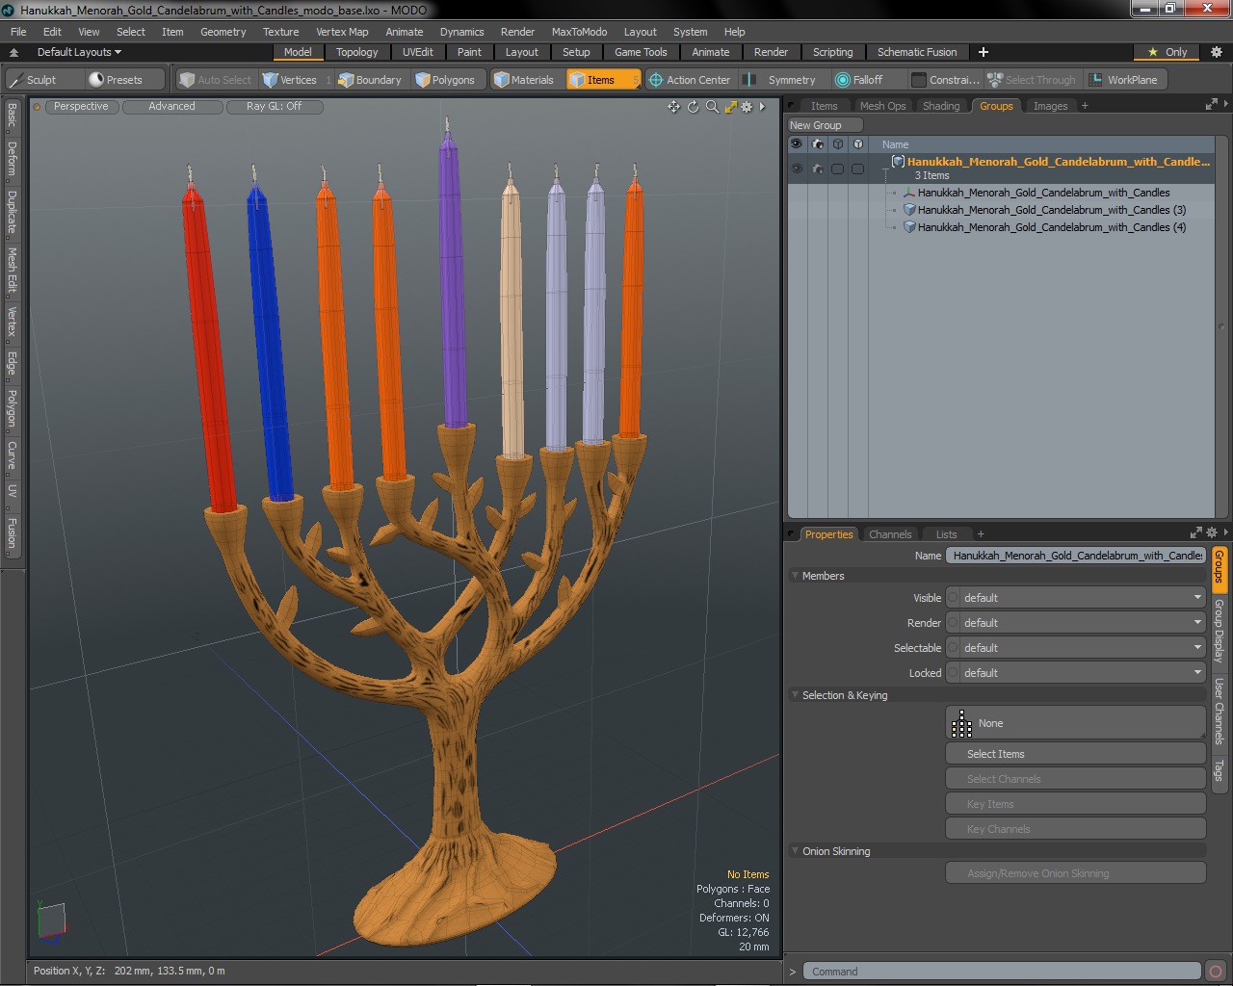Collapse the Onion Skinning section
This screenshot has height=986, width=1233.
pos(796,851)
